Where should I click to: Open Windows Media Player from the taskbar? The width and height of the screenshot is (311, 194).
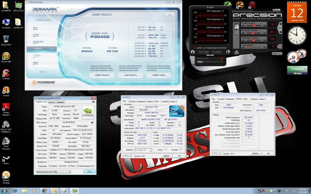[34, 191]
